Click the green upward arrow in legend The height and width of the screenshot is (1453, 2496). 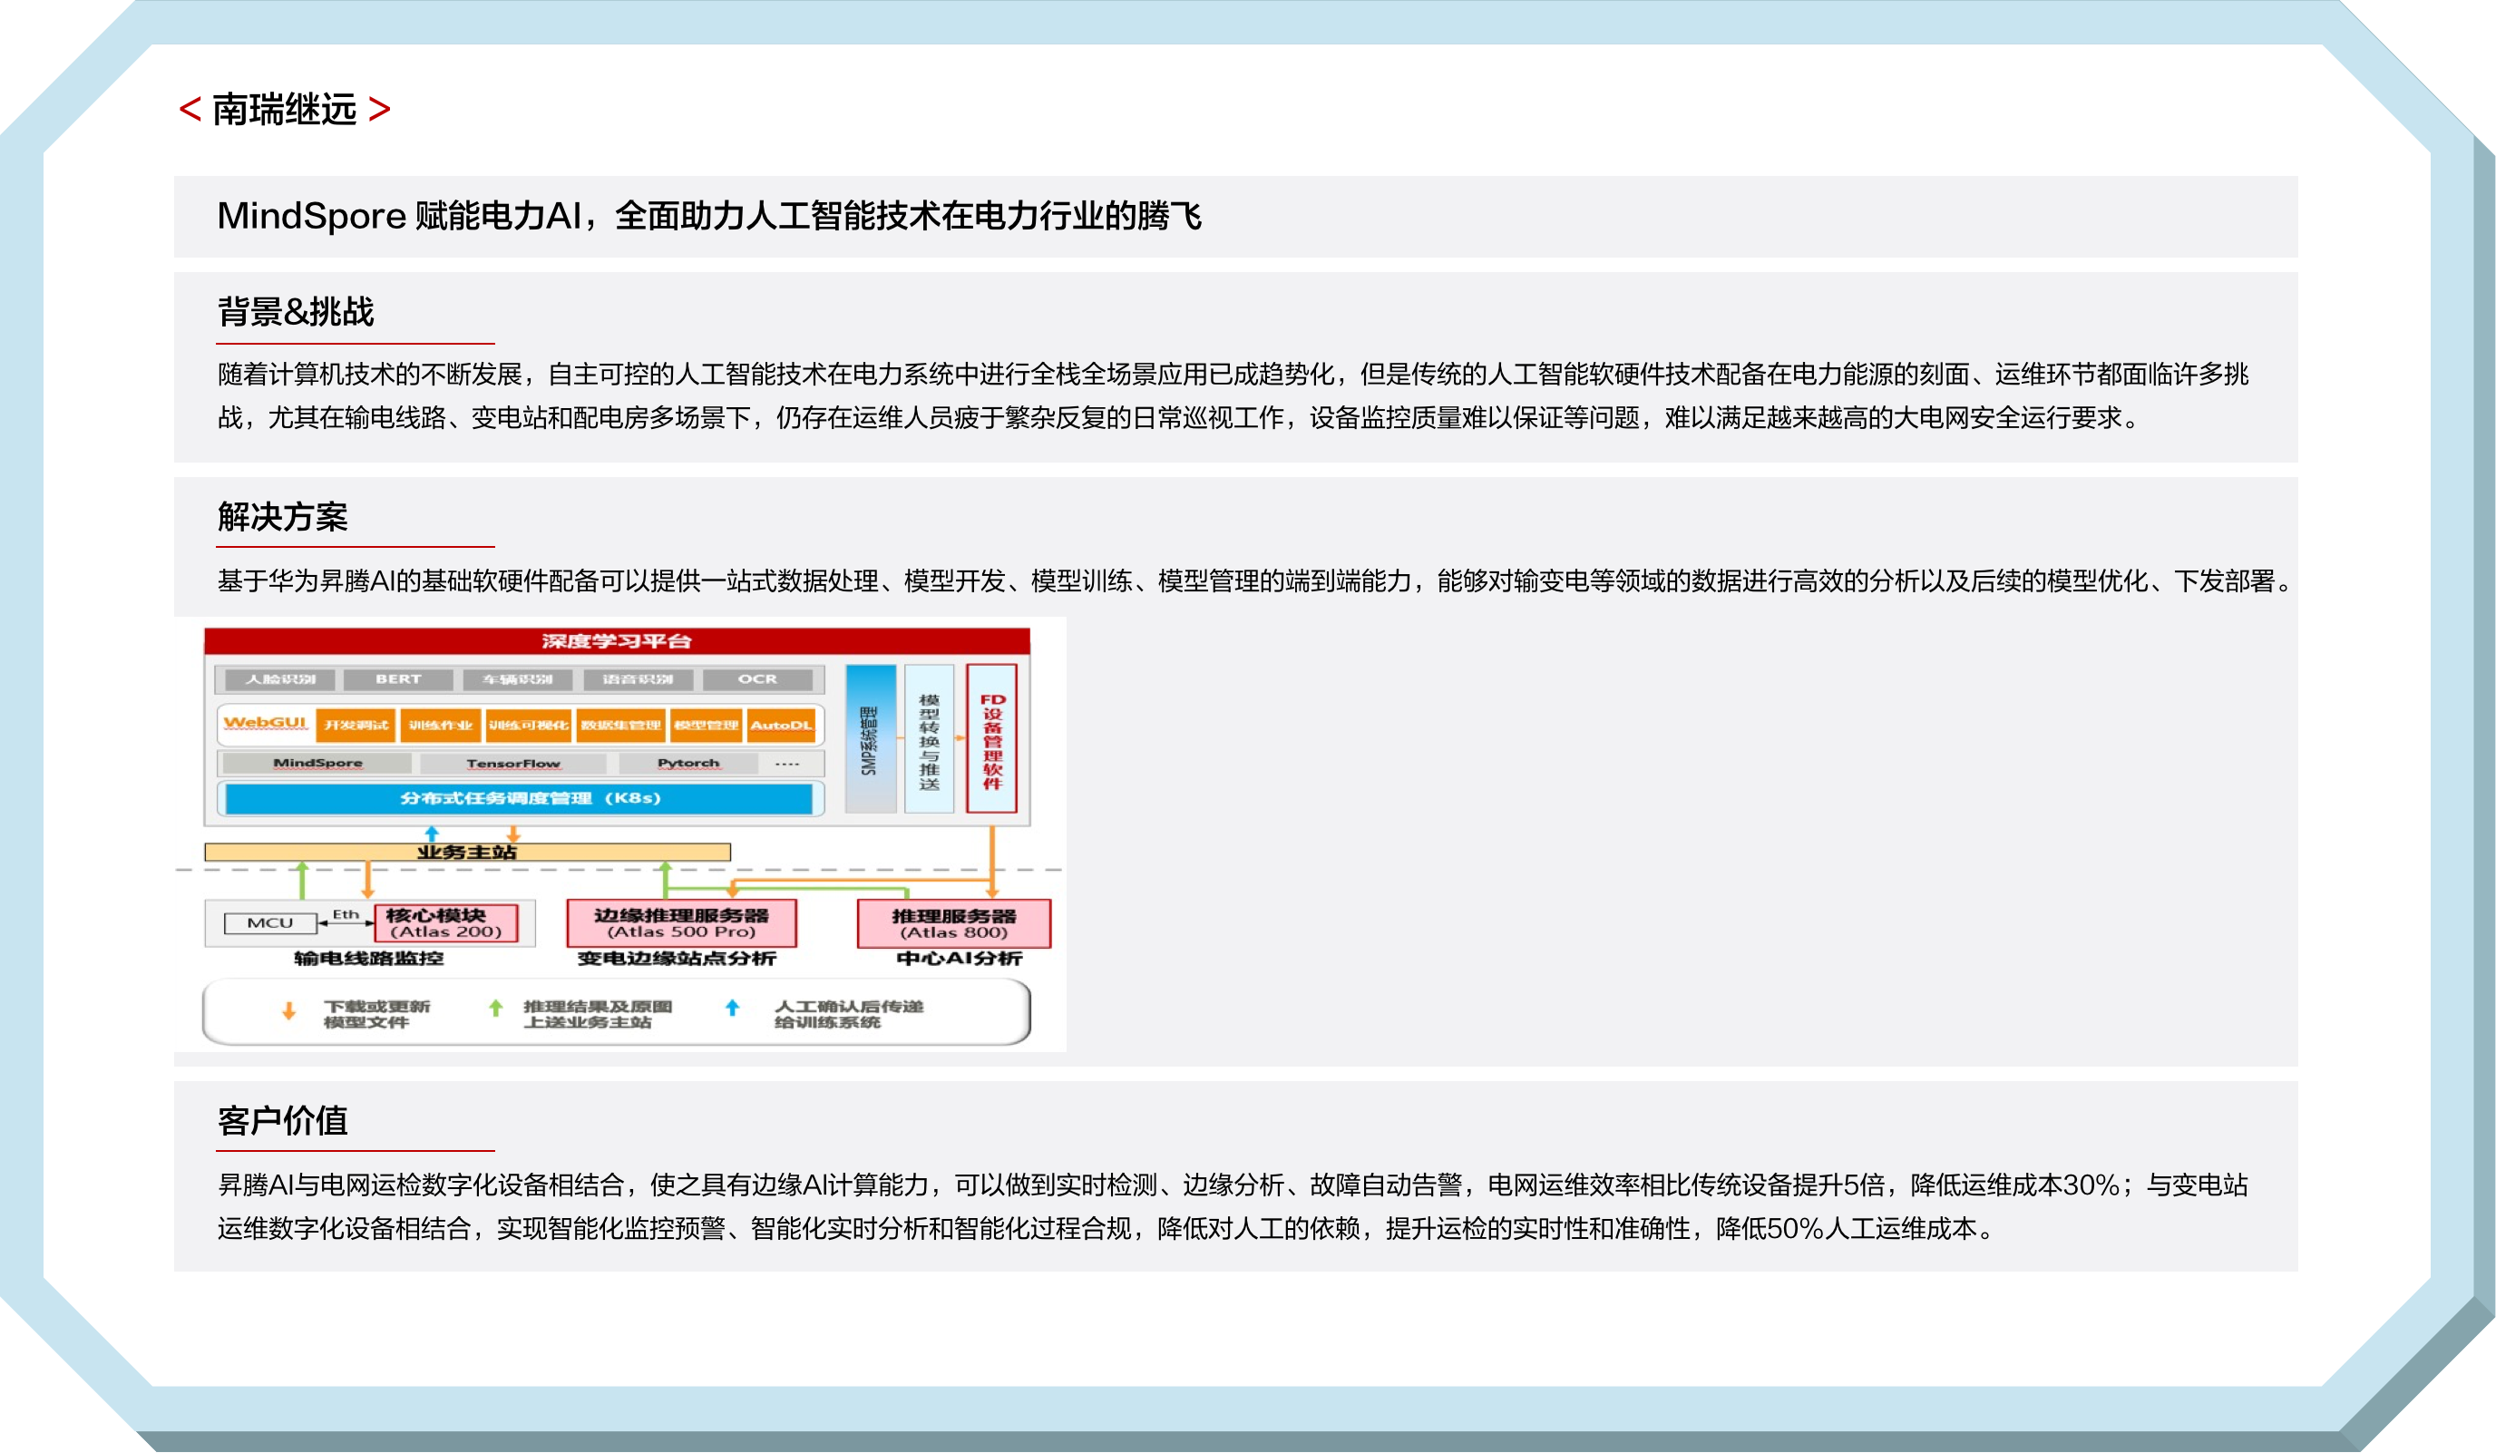[x=495, y=1008]
